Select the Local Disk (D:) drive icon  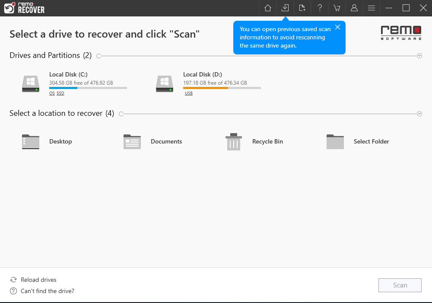coord(165,84)
